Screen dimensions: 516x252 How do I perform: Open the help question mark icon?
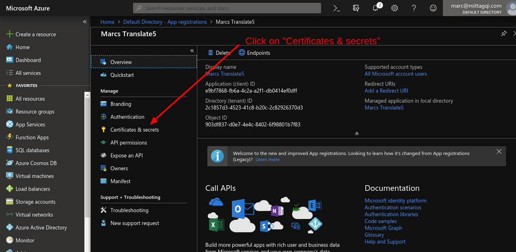pos(414,8)
